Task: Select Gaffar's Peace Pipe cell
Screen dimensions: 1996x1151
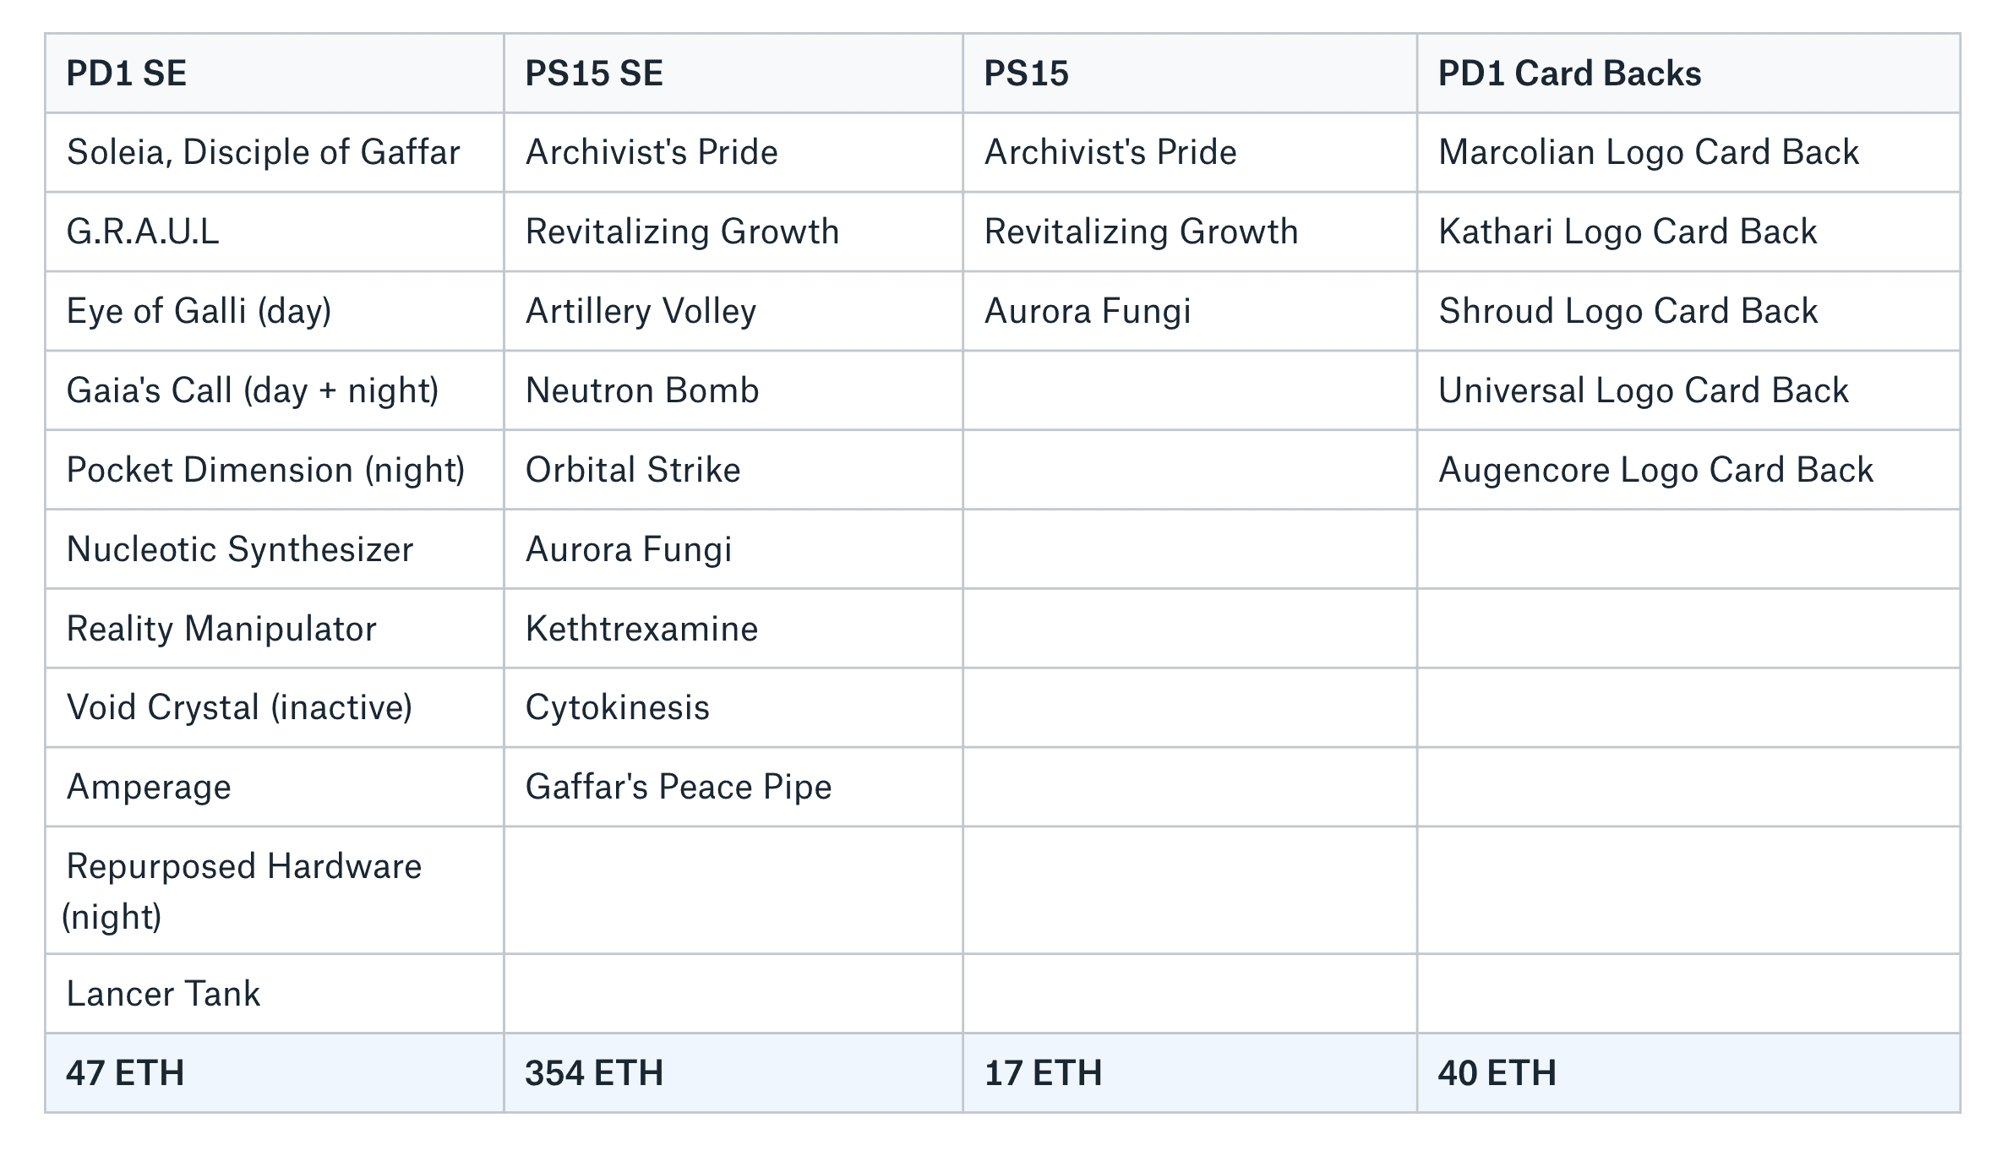Action: (x=734, y=787)
